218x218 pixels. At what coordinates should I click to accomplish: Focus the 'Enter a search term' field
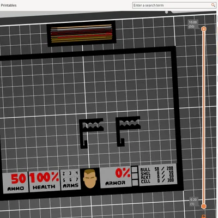click(x=174, y=5)
